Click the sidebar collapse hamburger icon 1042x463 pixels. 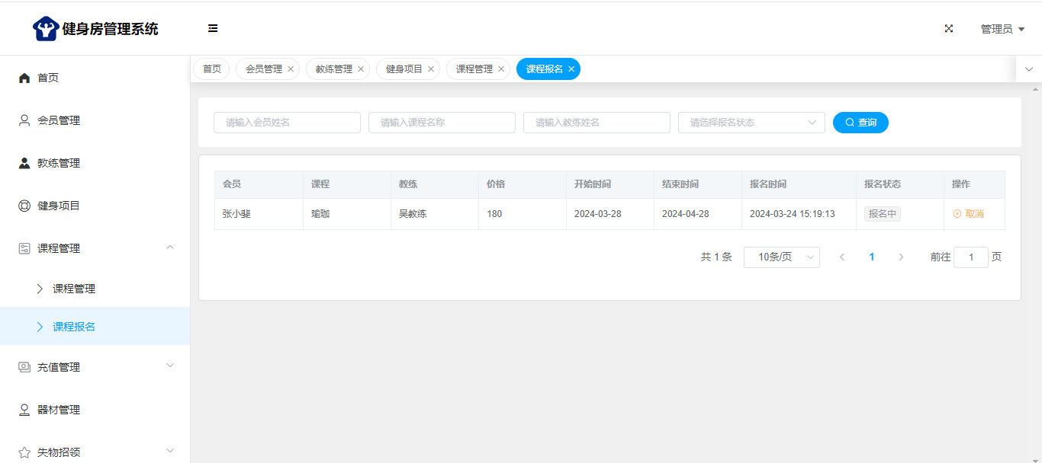click(x=213, y=29)
